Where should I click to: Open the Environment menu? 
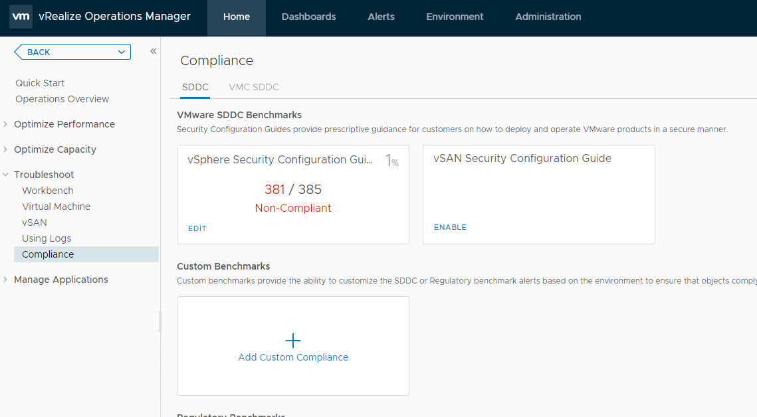tap(455, 17)
